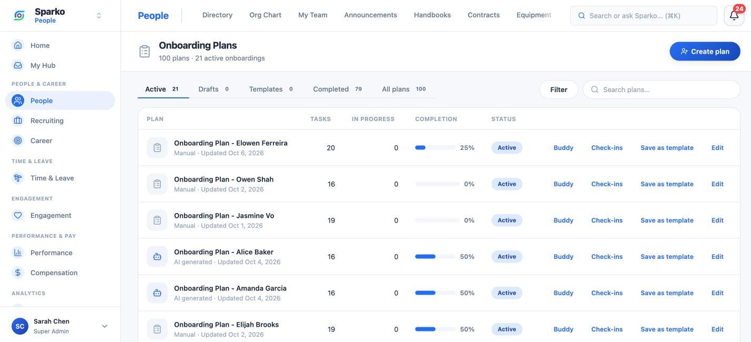Click the People heading in top bar
The width and height of the screenshot is (751, 342).
tap(153, 16)
